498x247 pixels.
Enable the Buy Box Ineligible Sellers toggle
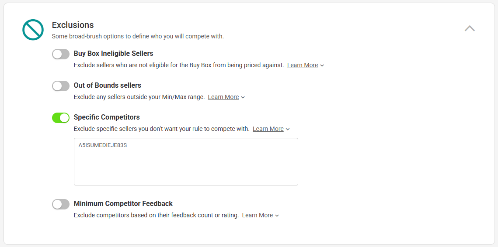pos(61,54)
